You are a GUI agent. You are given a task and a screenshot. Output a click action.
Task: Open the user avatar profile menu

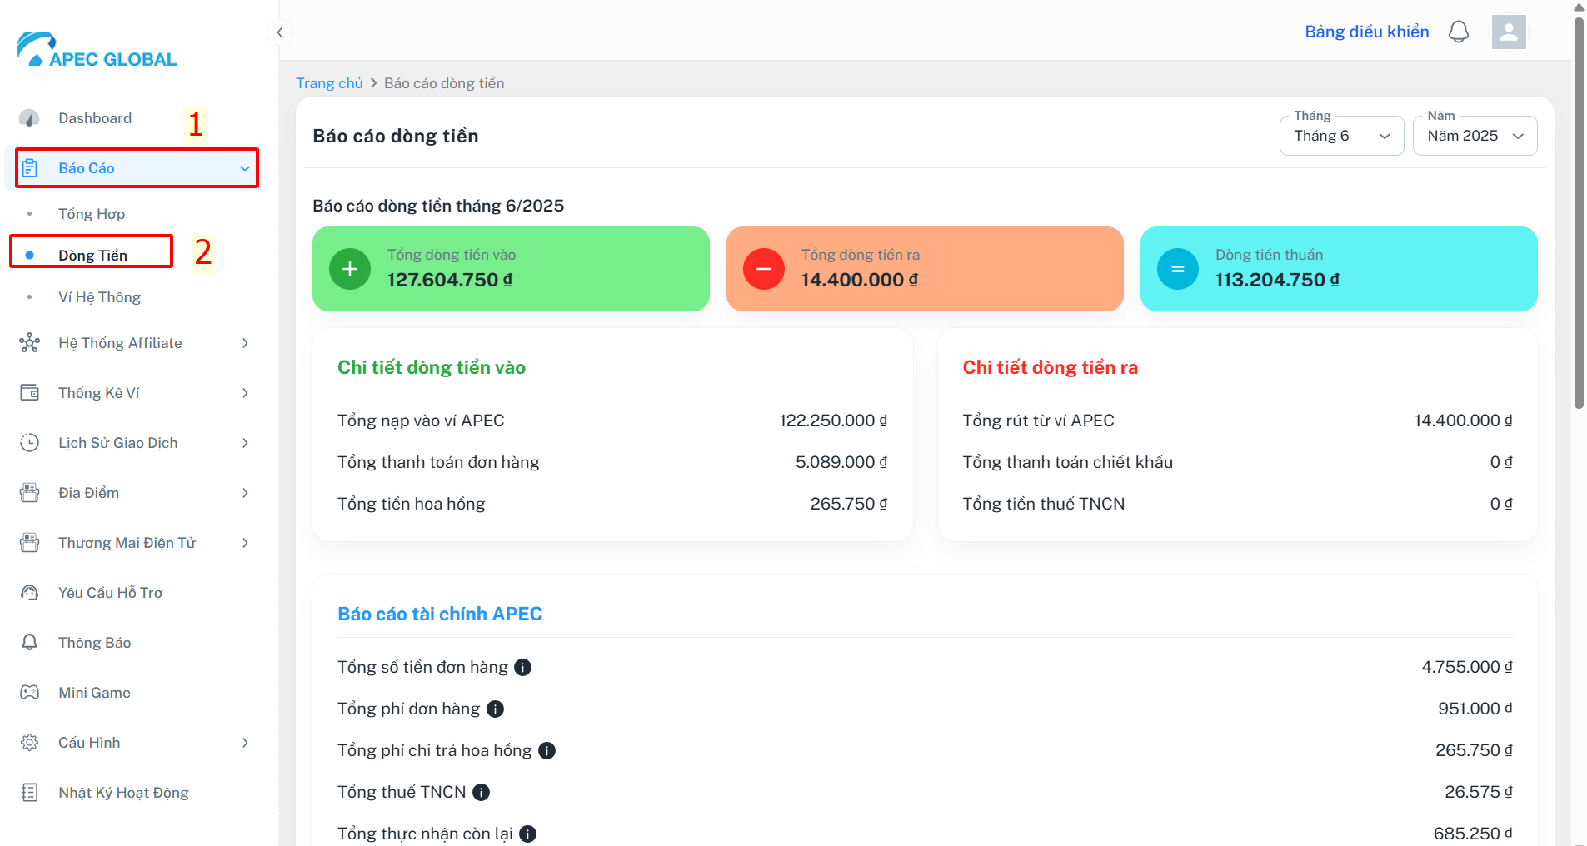click(1509, 32)
